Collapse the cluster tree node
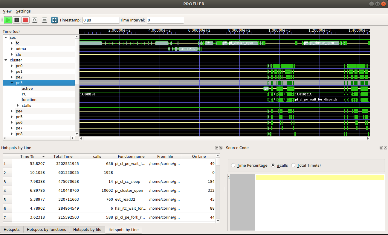This screenshot has width=388, height=235. (x=5, y=60)
